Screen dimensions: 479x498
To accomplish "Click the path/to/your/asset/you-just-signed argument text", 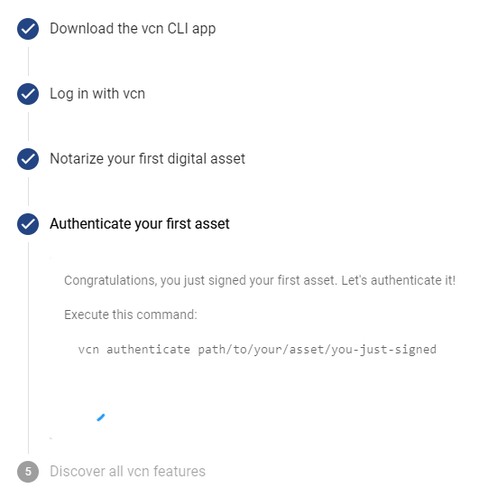I will 317,350.
